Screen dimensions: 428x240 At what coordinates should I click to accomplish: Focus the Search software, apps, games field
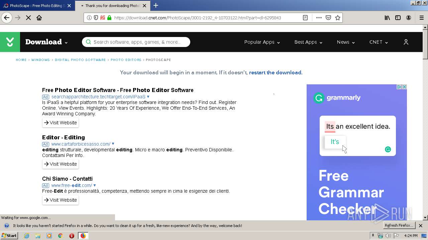point(136,42)
